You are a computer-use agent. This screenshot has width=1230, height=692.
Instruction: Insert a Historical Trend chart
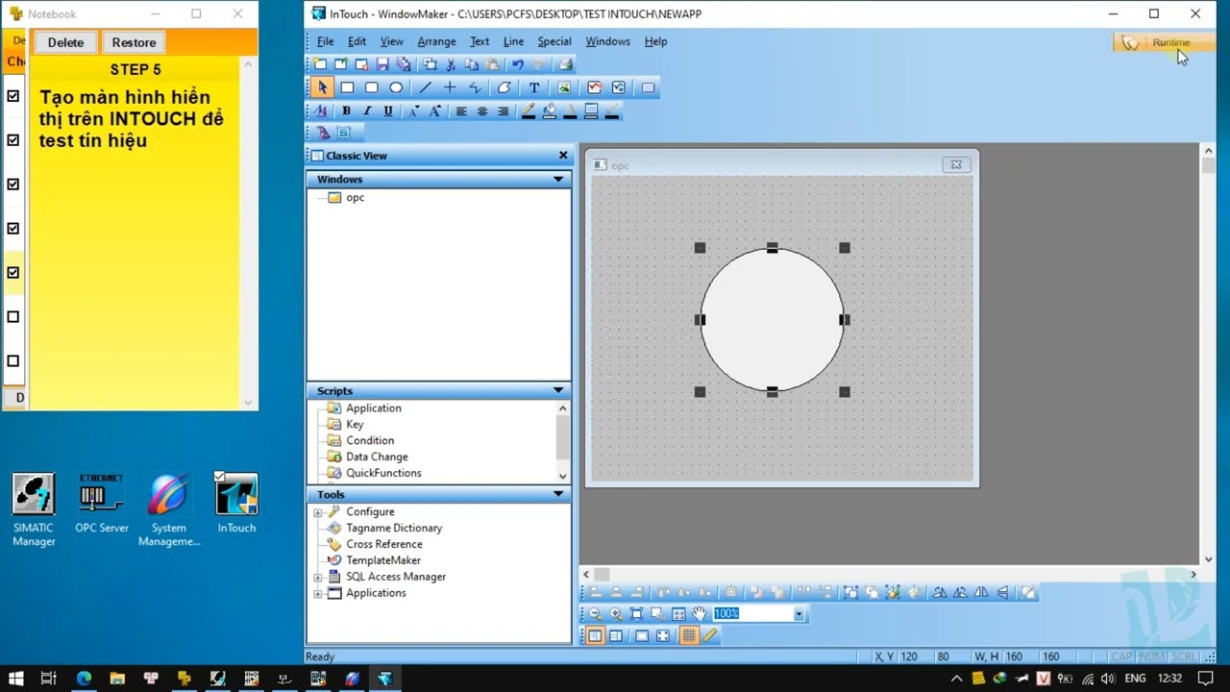pyautogui.click(x=619, y=87)
